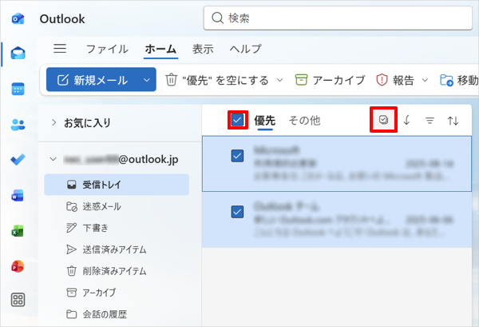Click "優先" を空にする button
Viewport: 479px width, 327px height.
217,80
